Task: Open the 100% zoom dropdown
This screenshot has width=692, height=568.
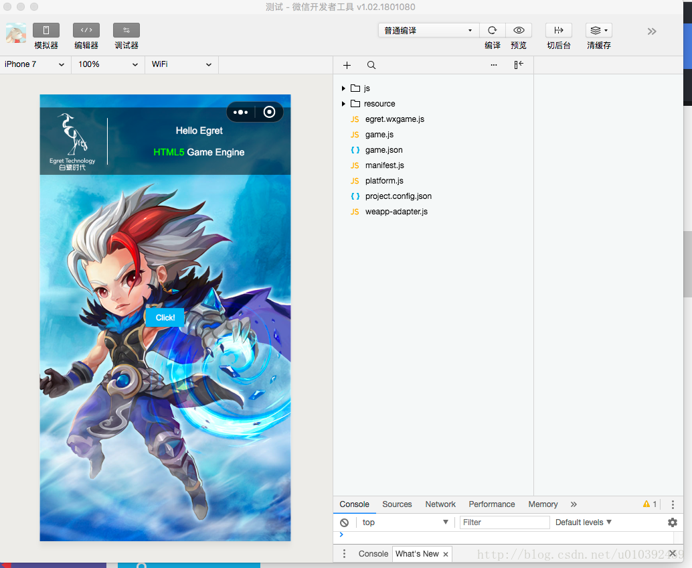Action: click(x=108, y=64)
